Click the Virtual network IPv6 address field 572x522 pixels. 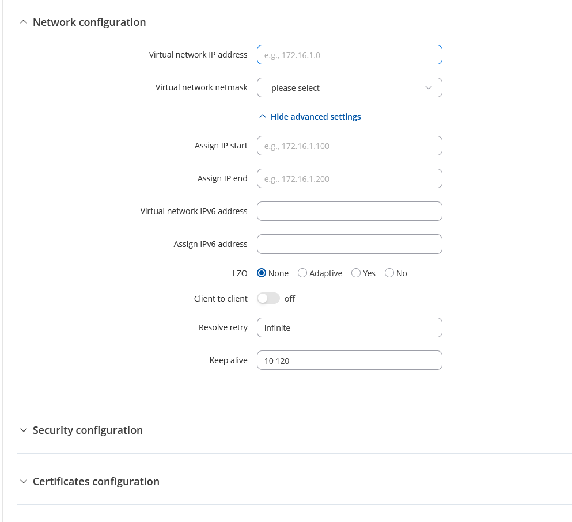click(350, 211)
